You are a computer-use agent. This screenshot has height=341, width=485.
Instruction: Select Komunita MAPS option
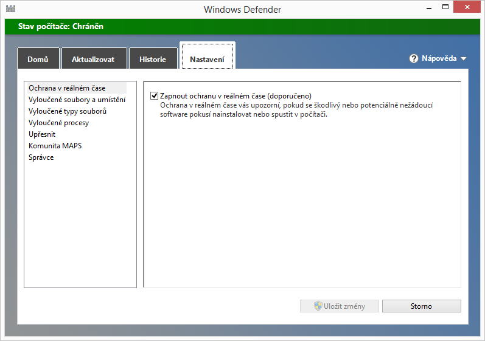[x=55, y=146]
